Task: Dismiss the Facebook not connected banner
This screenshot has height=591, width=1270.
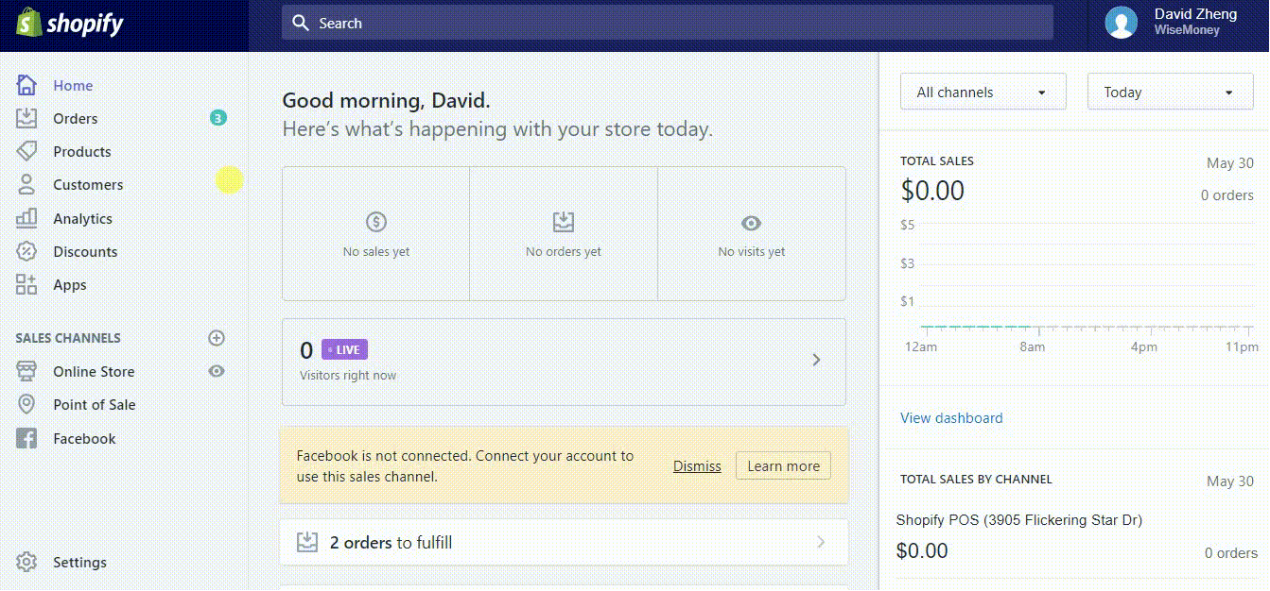Action: (697, 465)
